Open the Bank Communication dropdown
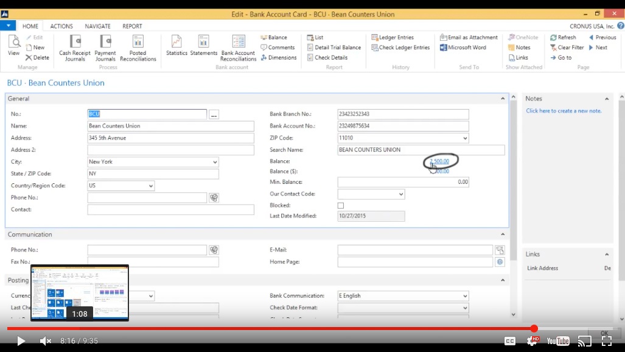This screenshot has height=352, width=625. [465, 296]
